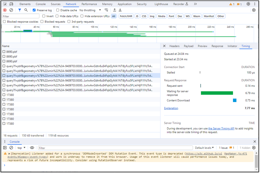The image size is (260, 173).
Task: Open the drawer three-dot menu
Action: [x=5, y=141]
